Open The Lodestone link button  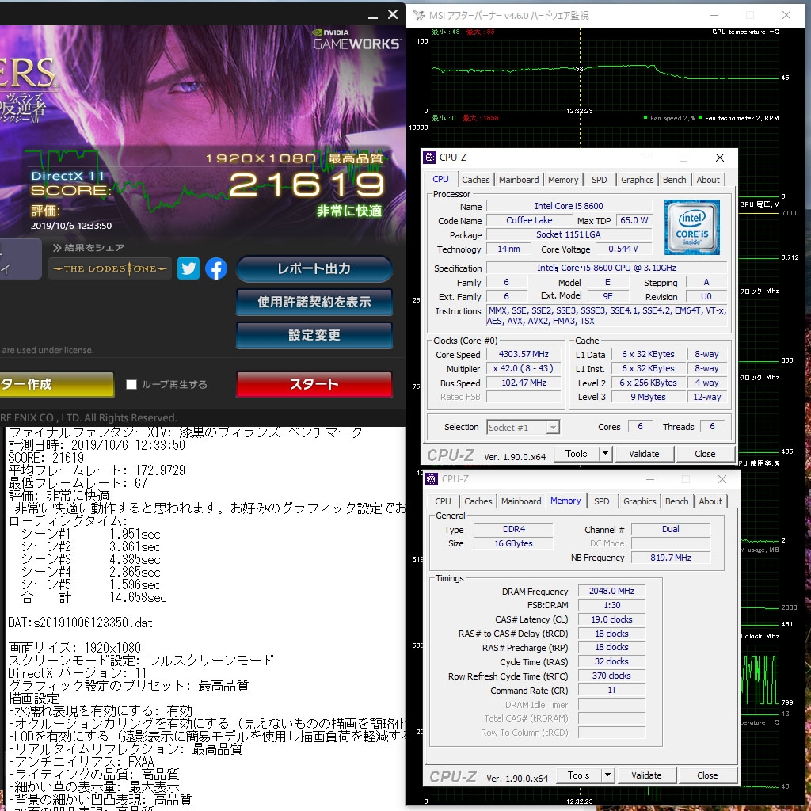(109, 268)
